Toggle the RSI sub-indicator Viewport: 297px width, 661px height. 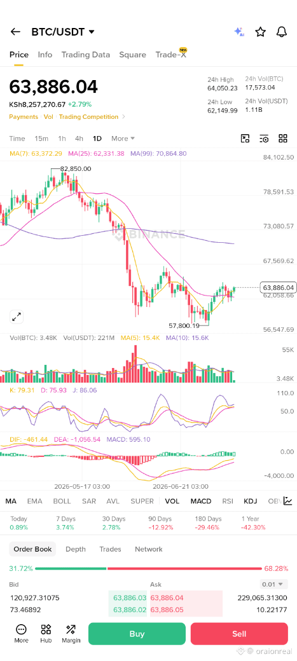pyautogui.click(x=228, y=501)
